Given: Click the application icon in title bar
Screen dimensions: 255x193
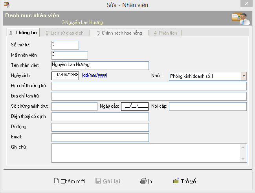Looking at the screenshot, I should (6, 5).
